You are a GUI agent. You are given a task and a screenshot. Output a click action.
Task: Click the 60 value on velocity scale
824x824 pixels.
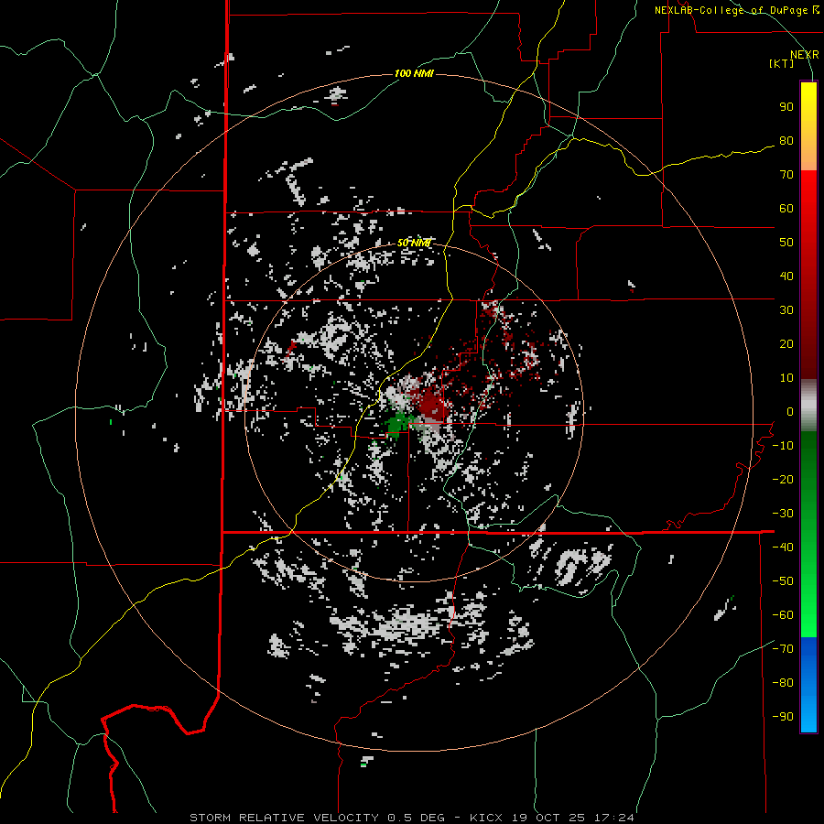pyautogui.click(x=786, y=208)
